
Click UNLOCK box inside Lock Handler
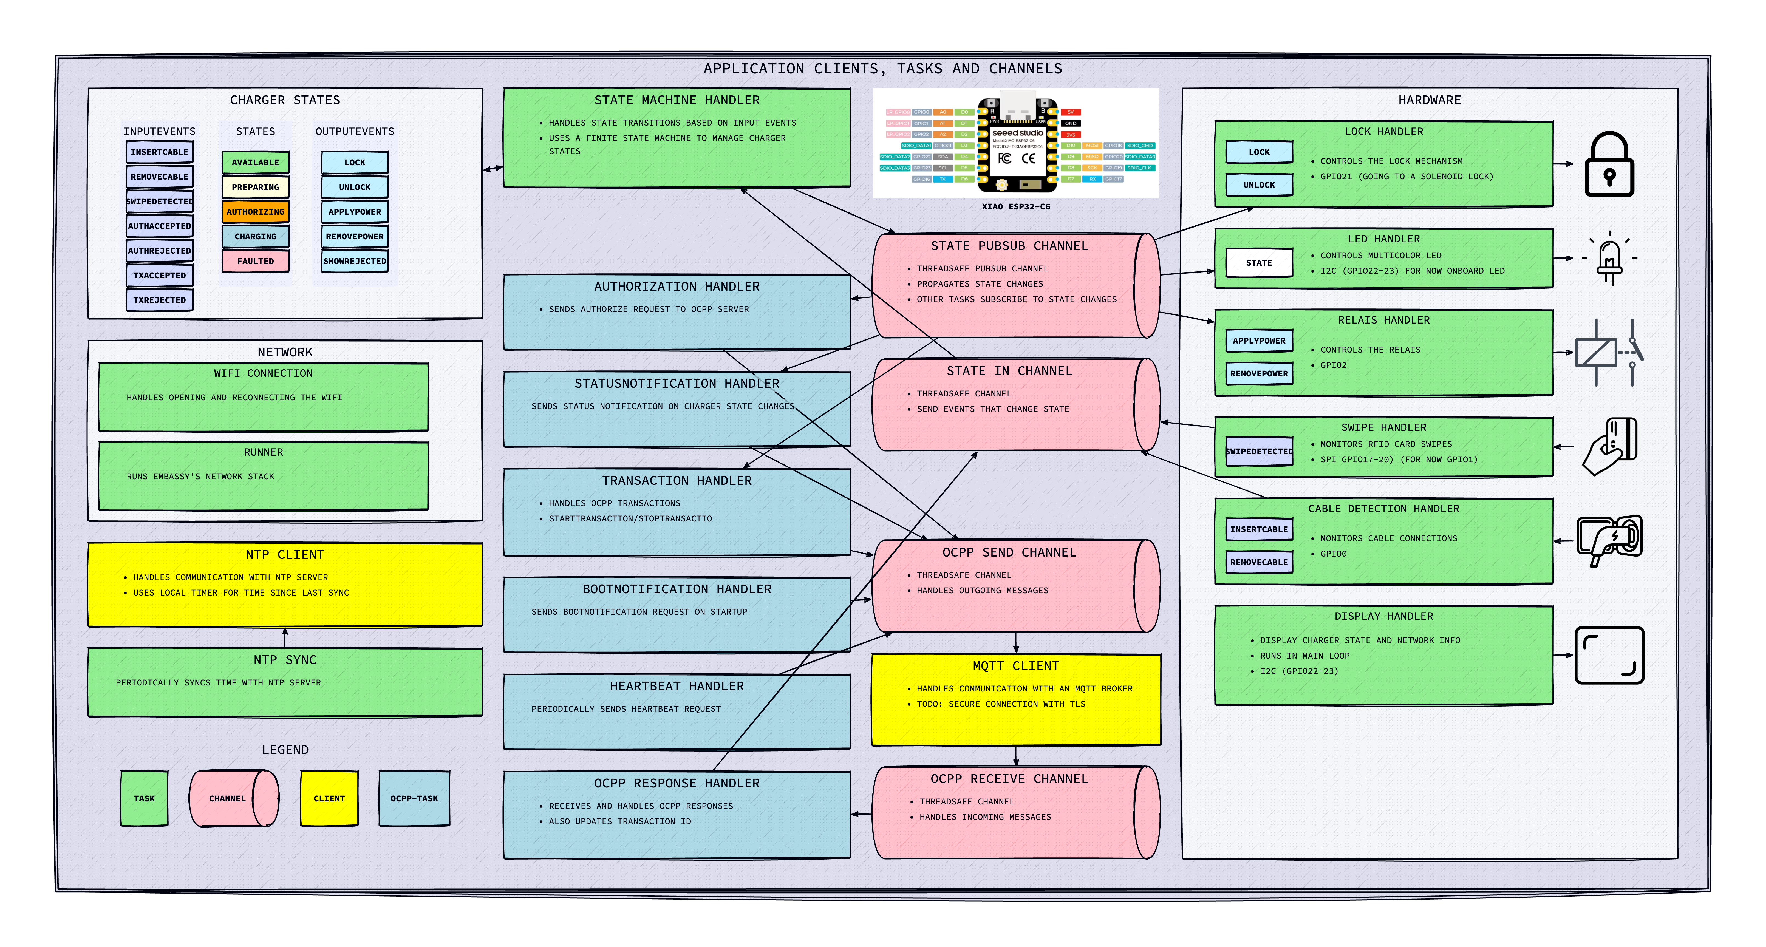click(1259, 185)
